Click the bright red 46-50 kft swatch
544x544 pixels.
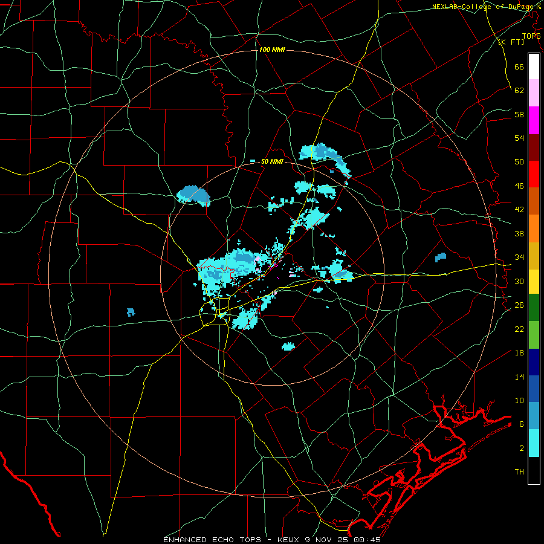click(534, 174)
